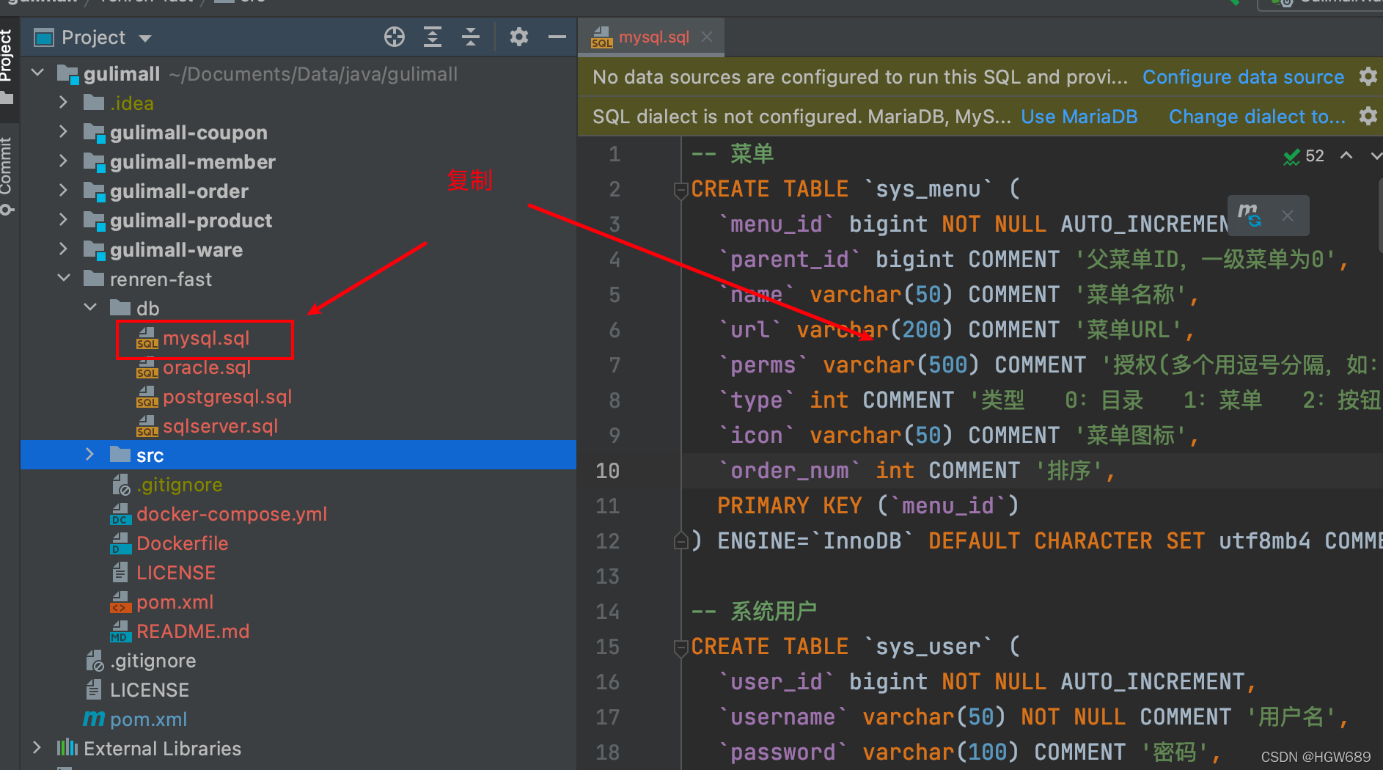Click `order_num` in the editor line 10
Screen dimensions: 1383x770
[789, 471]
